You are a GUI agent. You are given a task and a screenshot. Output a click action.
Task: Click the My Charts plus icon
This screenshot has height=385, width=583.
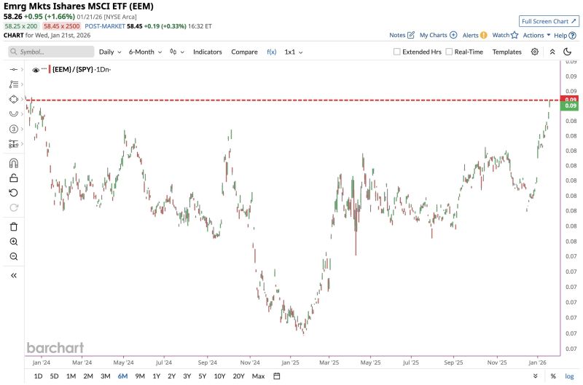coord(453,35)
